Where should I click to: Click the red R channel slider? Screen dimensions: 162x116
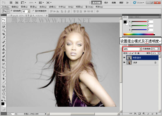(139, 22)
